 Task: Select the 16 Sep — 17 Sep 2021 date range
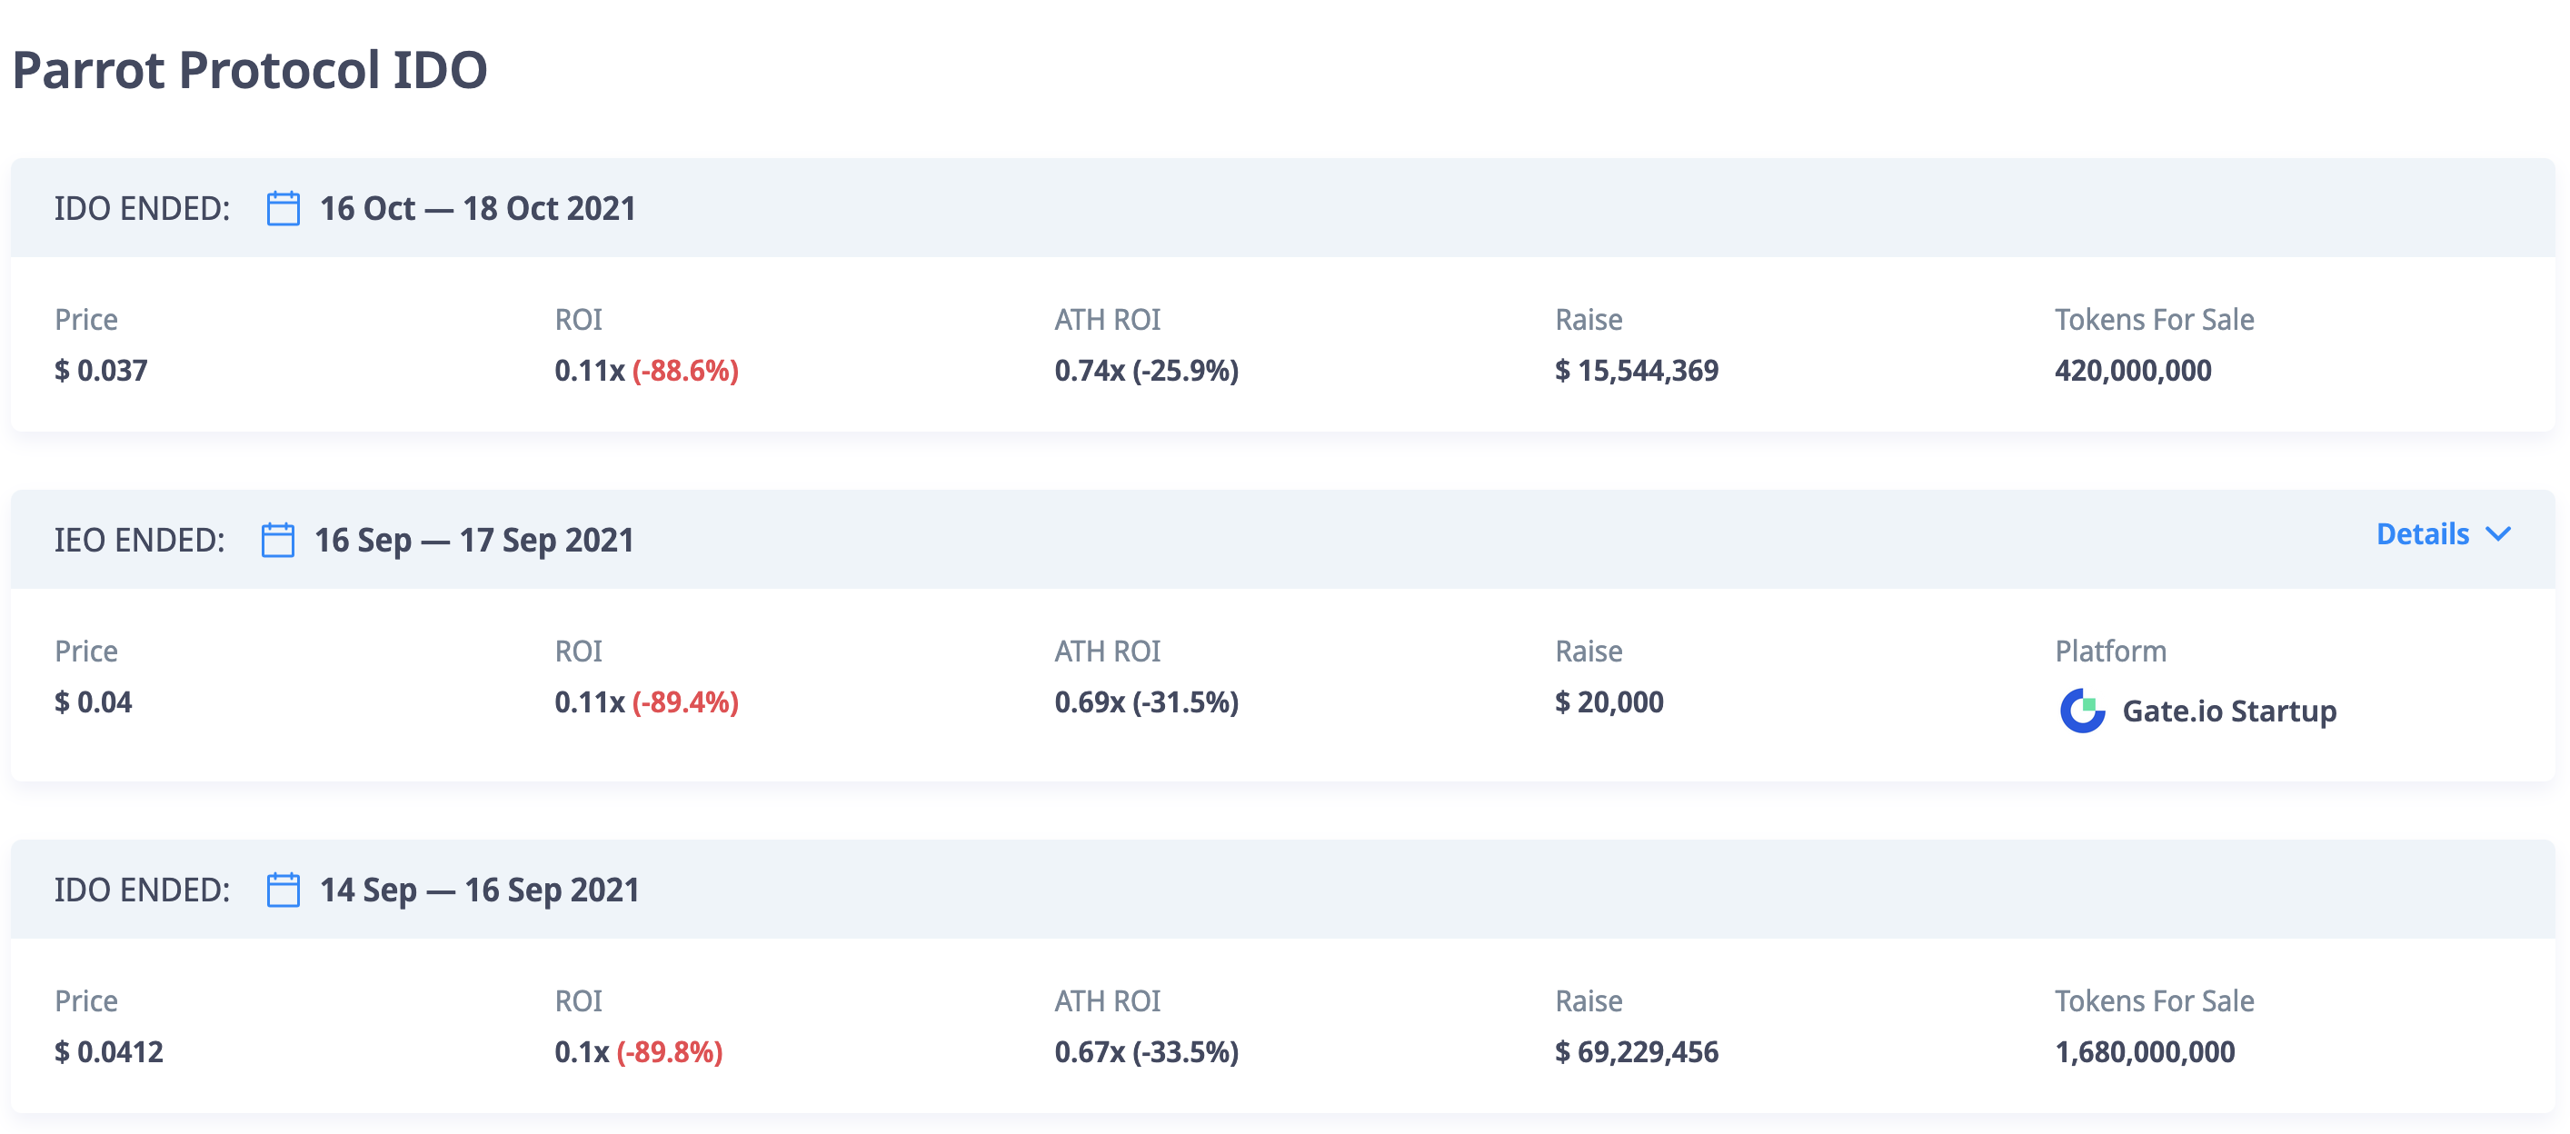(x=473, y=540)
